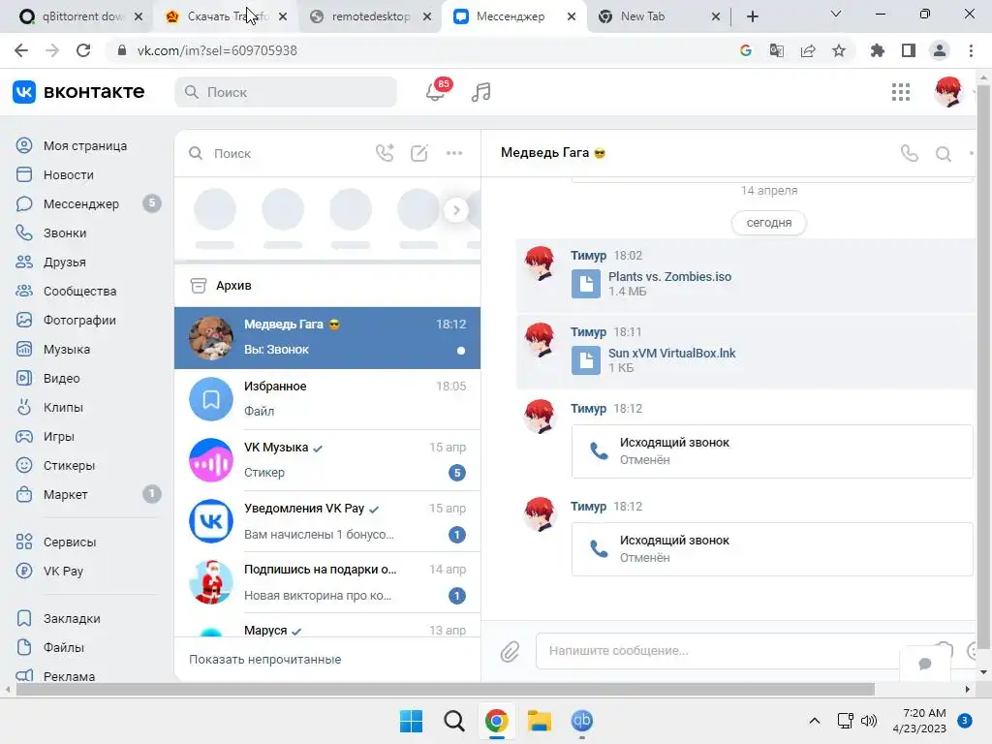Screen dimensions: 992x744
Task: Open Windows Start menu
Action: 411,721
